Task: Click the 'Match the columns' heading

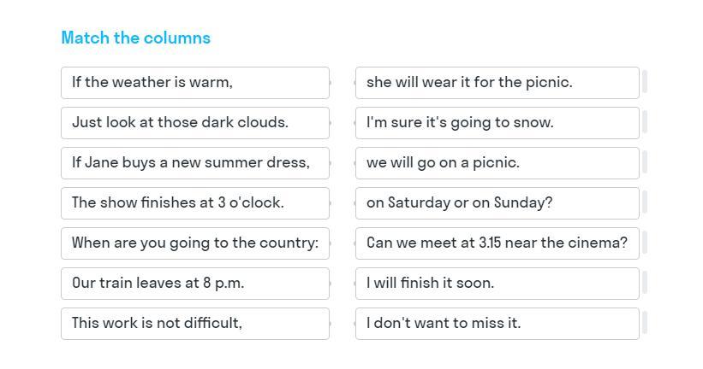Action: (x=135, y=38)
